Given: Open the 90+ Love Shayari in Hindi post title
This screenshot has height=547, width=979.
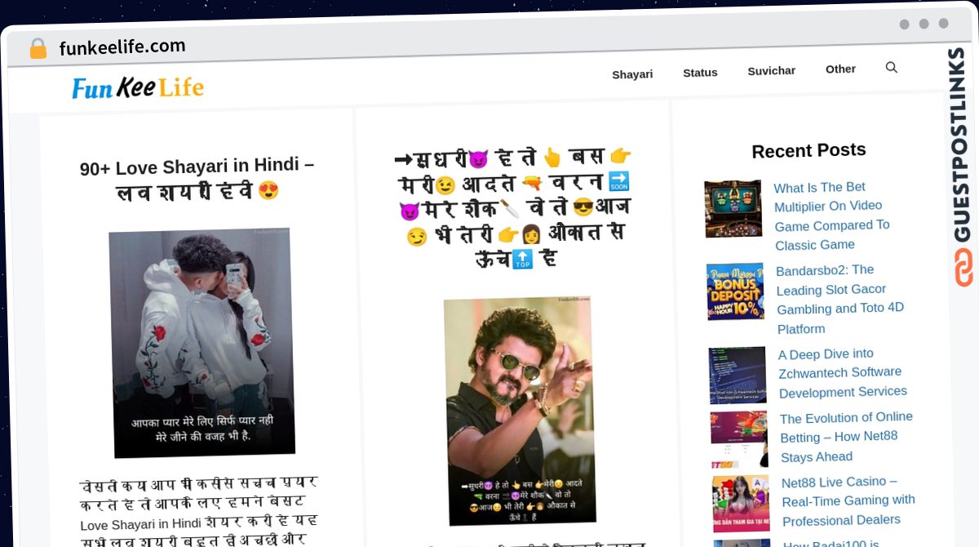Looking at the screenshot, I should point(197,179).
